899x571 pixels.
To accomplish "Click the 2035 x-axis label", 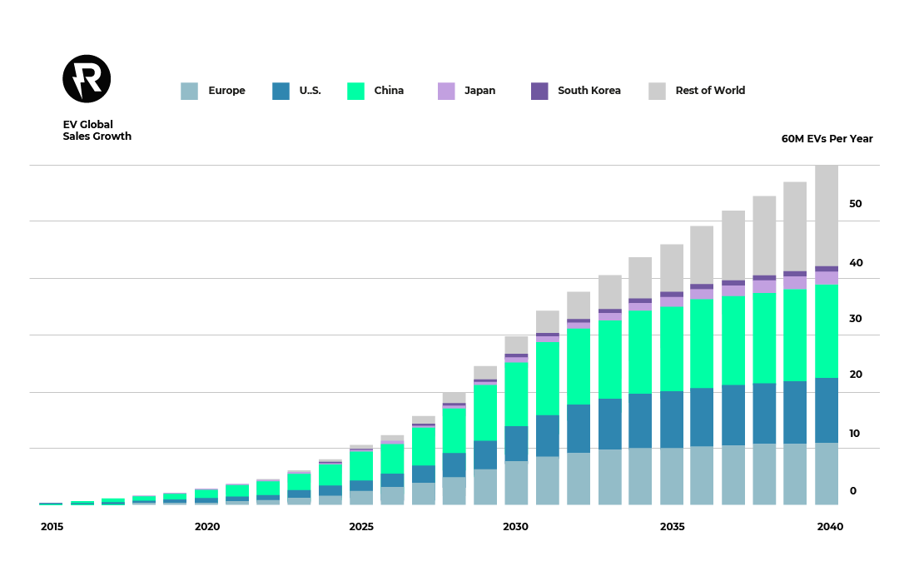I will (672, 526).
